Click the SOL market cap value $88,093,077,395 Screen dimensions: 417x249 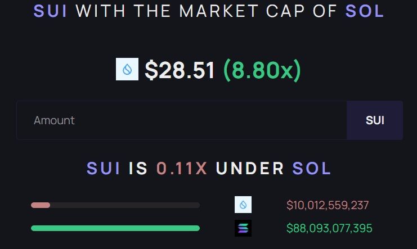click(x=329, y=228)
